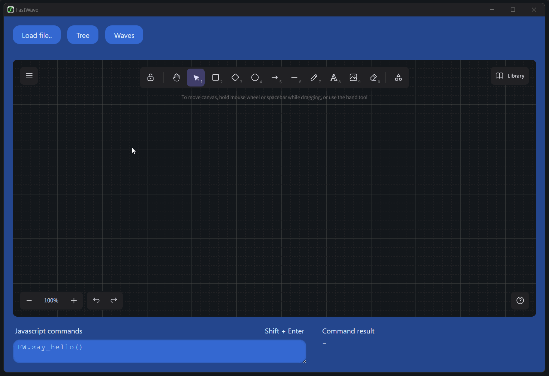This screenshot has height=376, width=549.
Task: Select the Arrow drawing tool
Action: [x=274, y=78]
